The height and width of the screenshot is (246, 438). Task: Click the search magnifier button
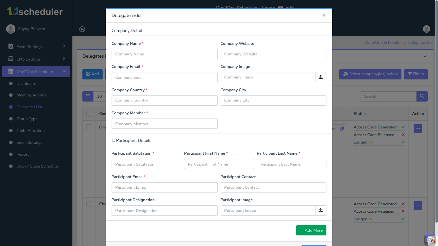422,96
